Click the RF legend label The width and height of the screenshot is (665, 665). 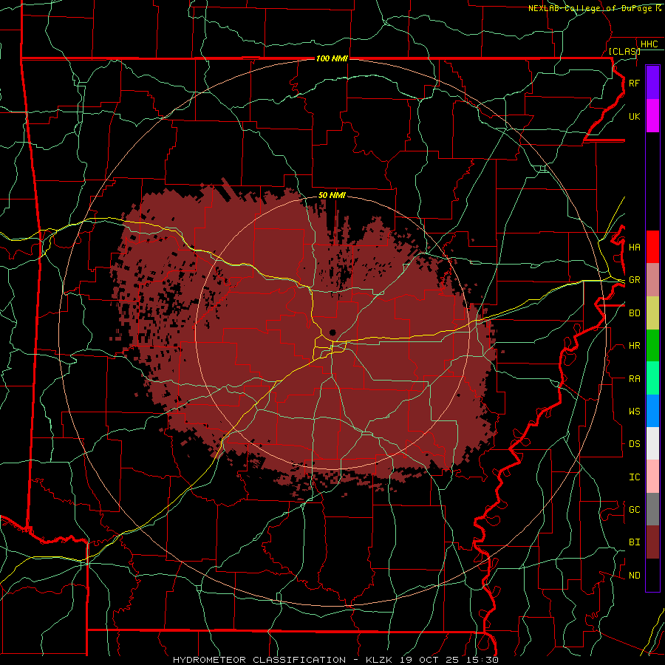coord(634,83)
